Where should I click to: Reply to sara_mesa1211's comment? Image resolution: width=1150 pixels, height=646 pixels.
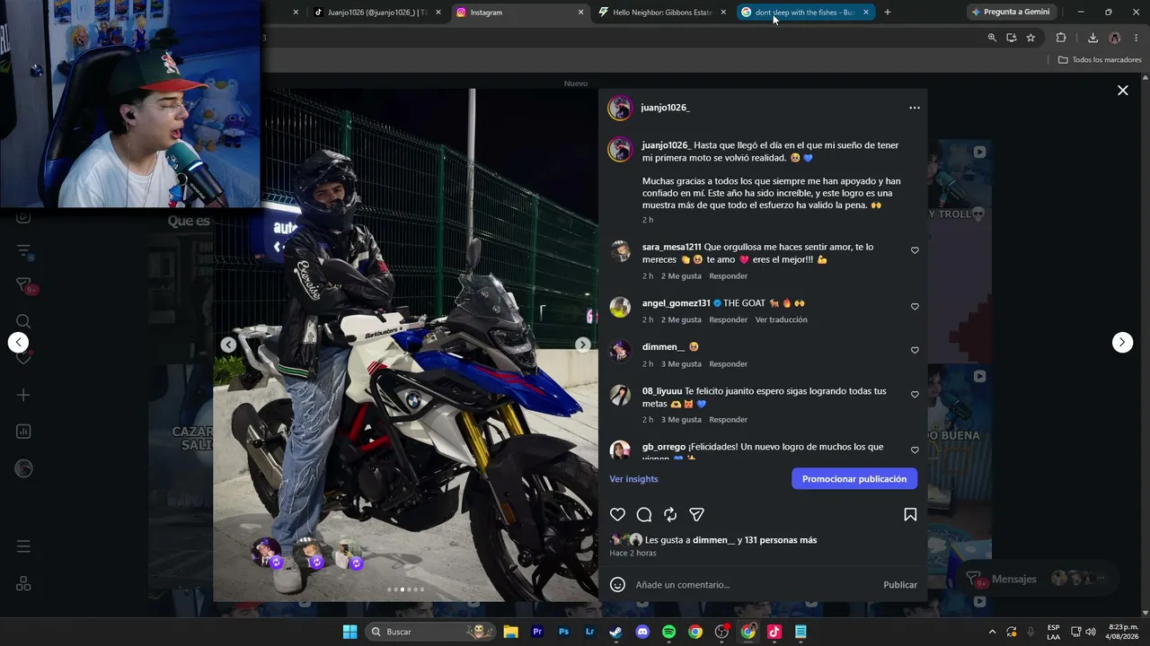728,276
